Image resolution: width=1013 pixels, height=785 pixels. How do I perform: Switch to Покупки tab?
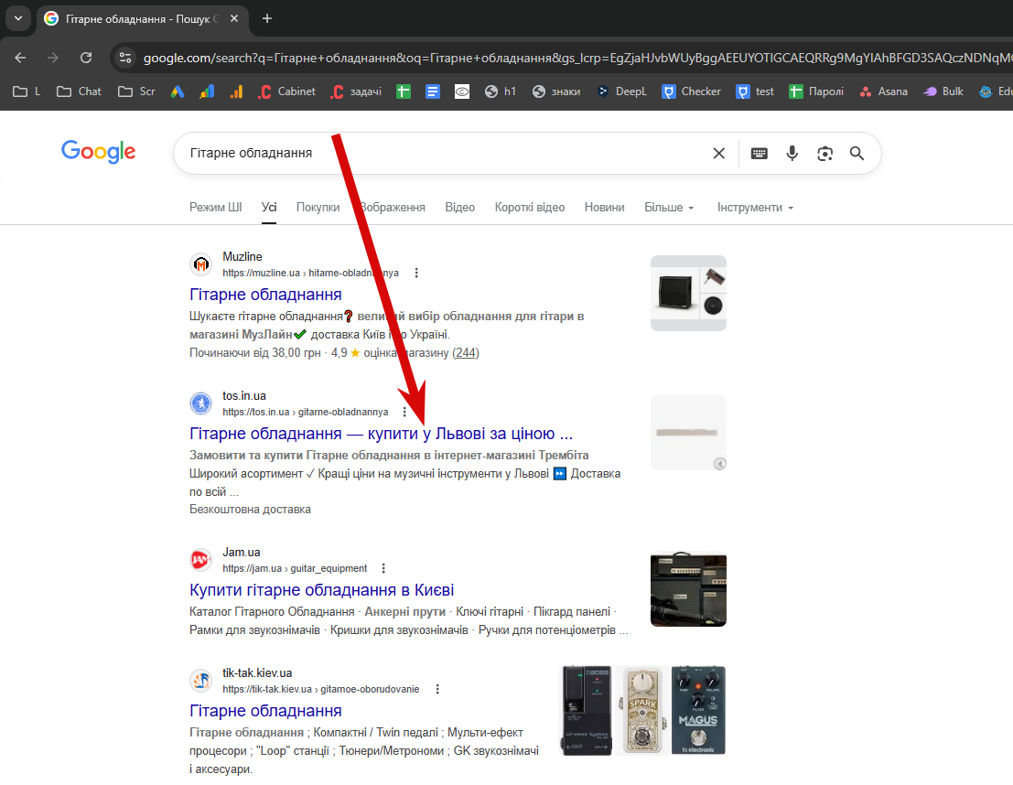(x=318, y=208)
